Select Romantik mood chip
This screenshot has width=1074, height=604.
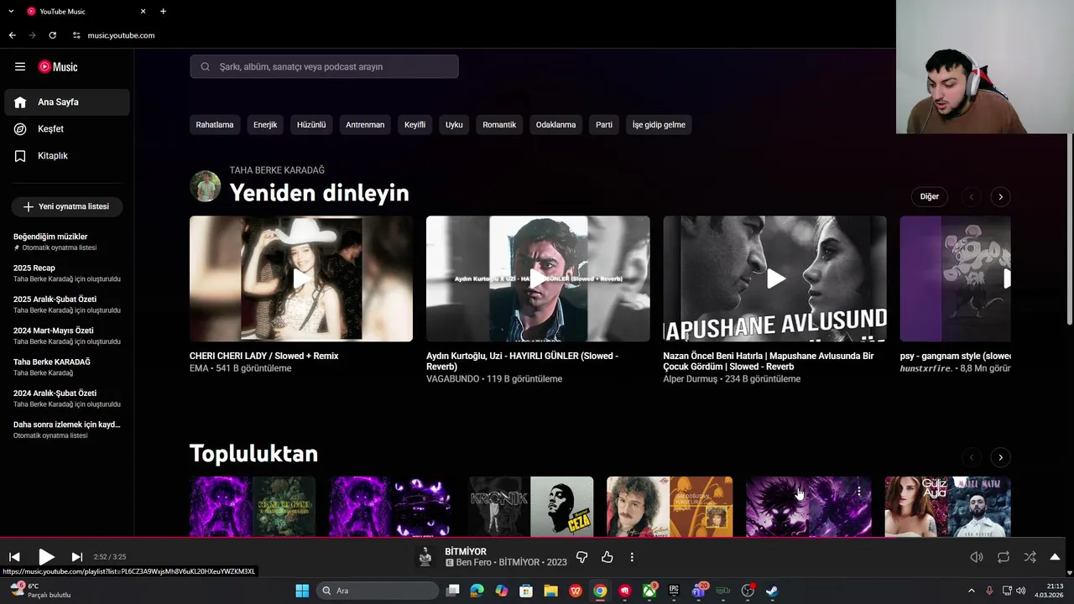[x=499, y=125]
